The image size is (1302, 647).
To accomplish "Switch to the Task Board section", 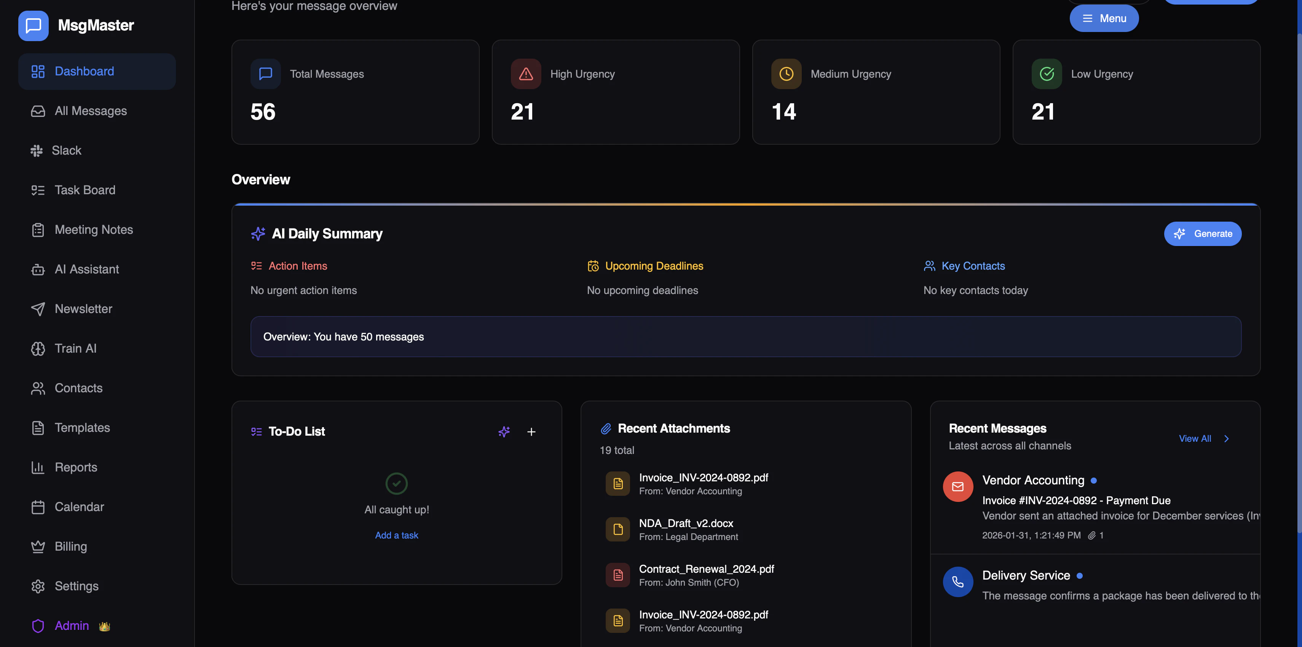I will coord(85,190).
